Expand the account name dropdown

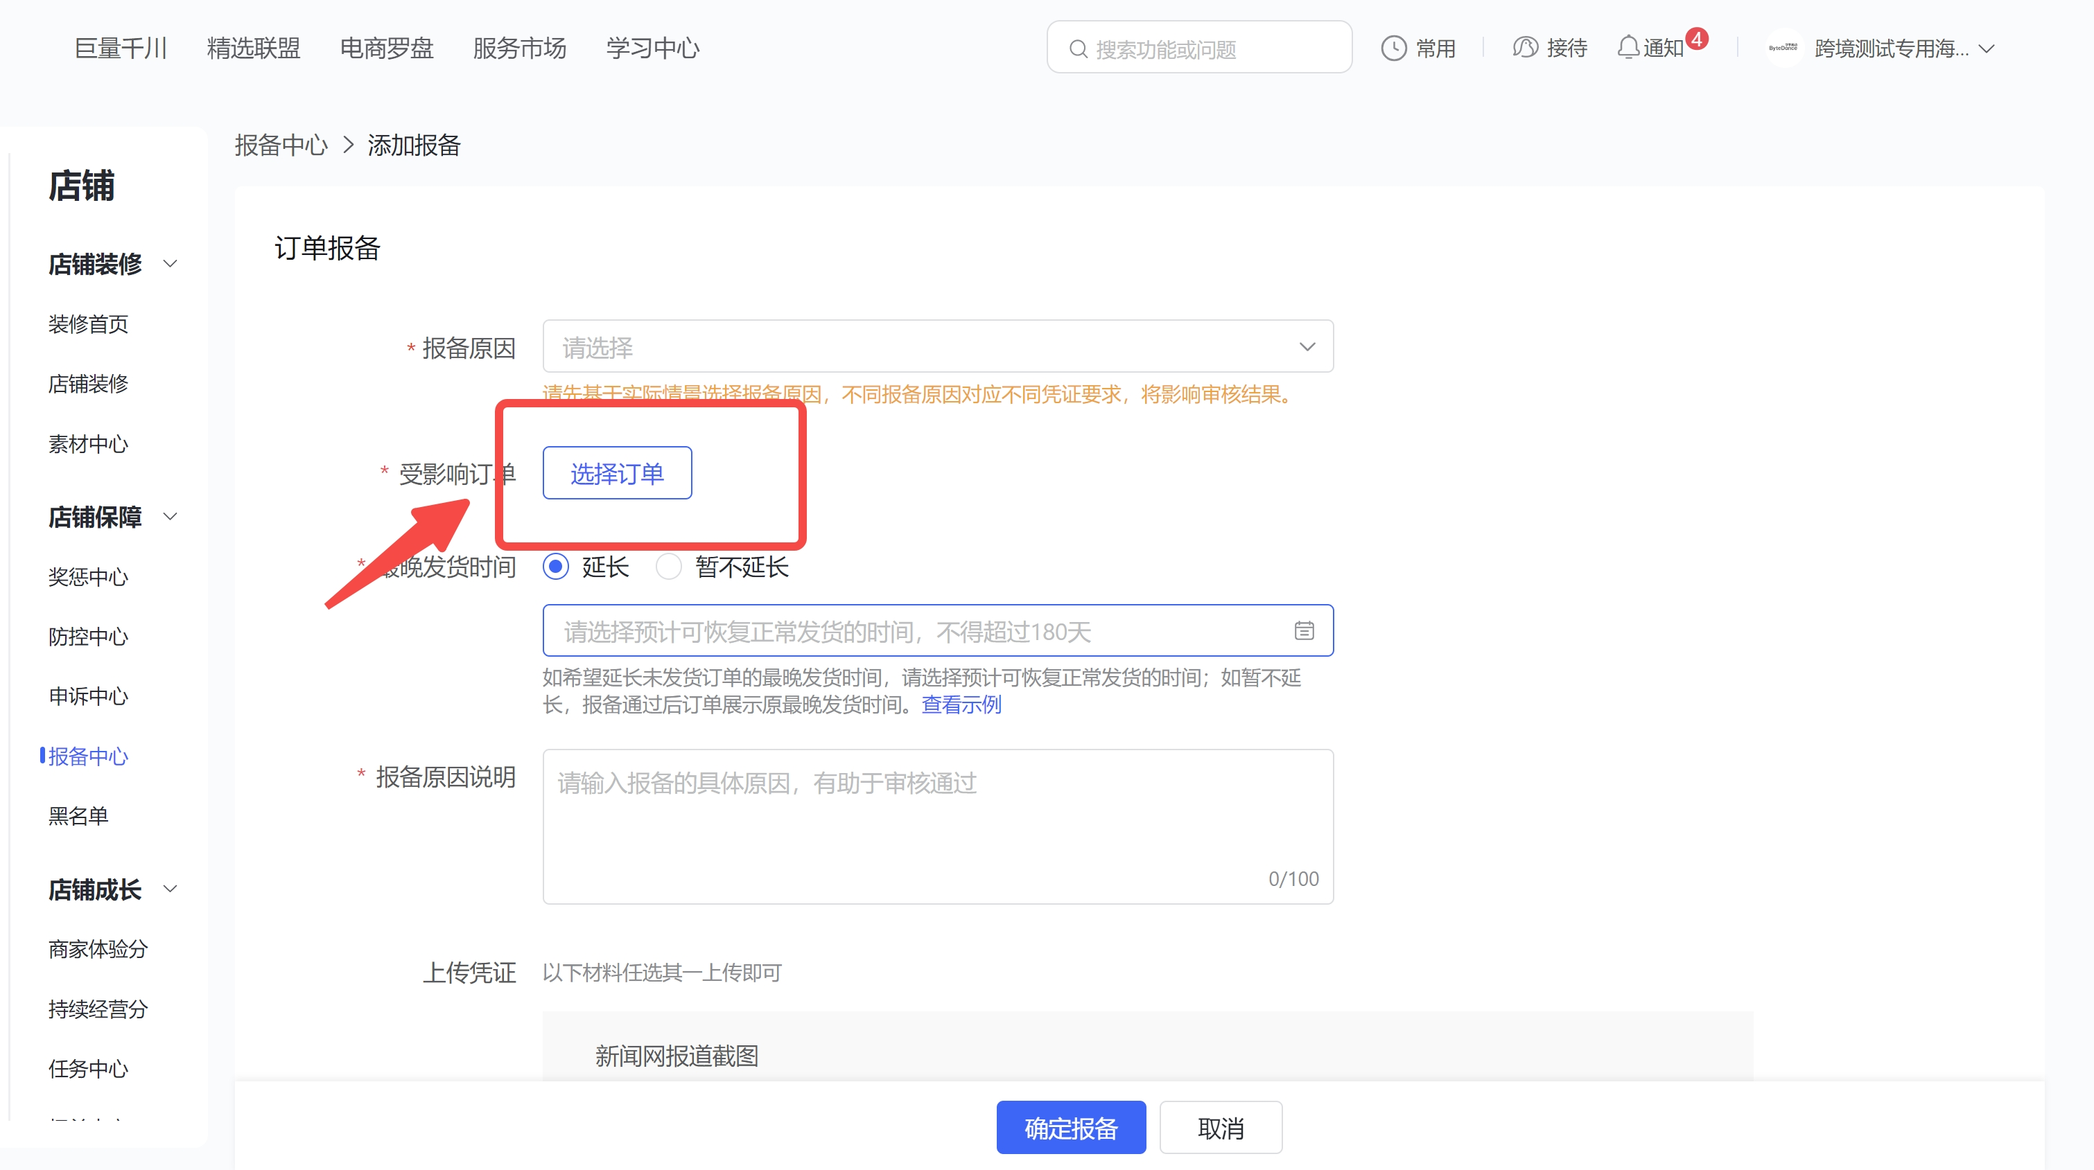pyautogui.click(x=1987, y=48)
